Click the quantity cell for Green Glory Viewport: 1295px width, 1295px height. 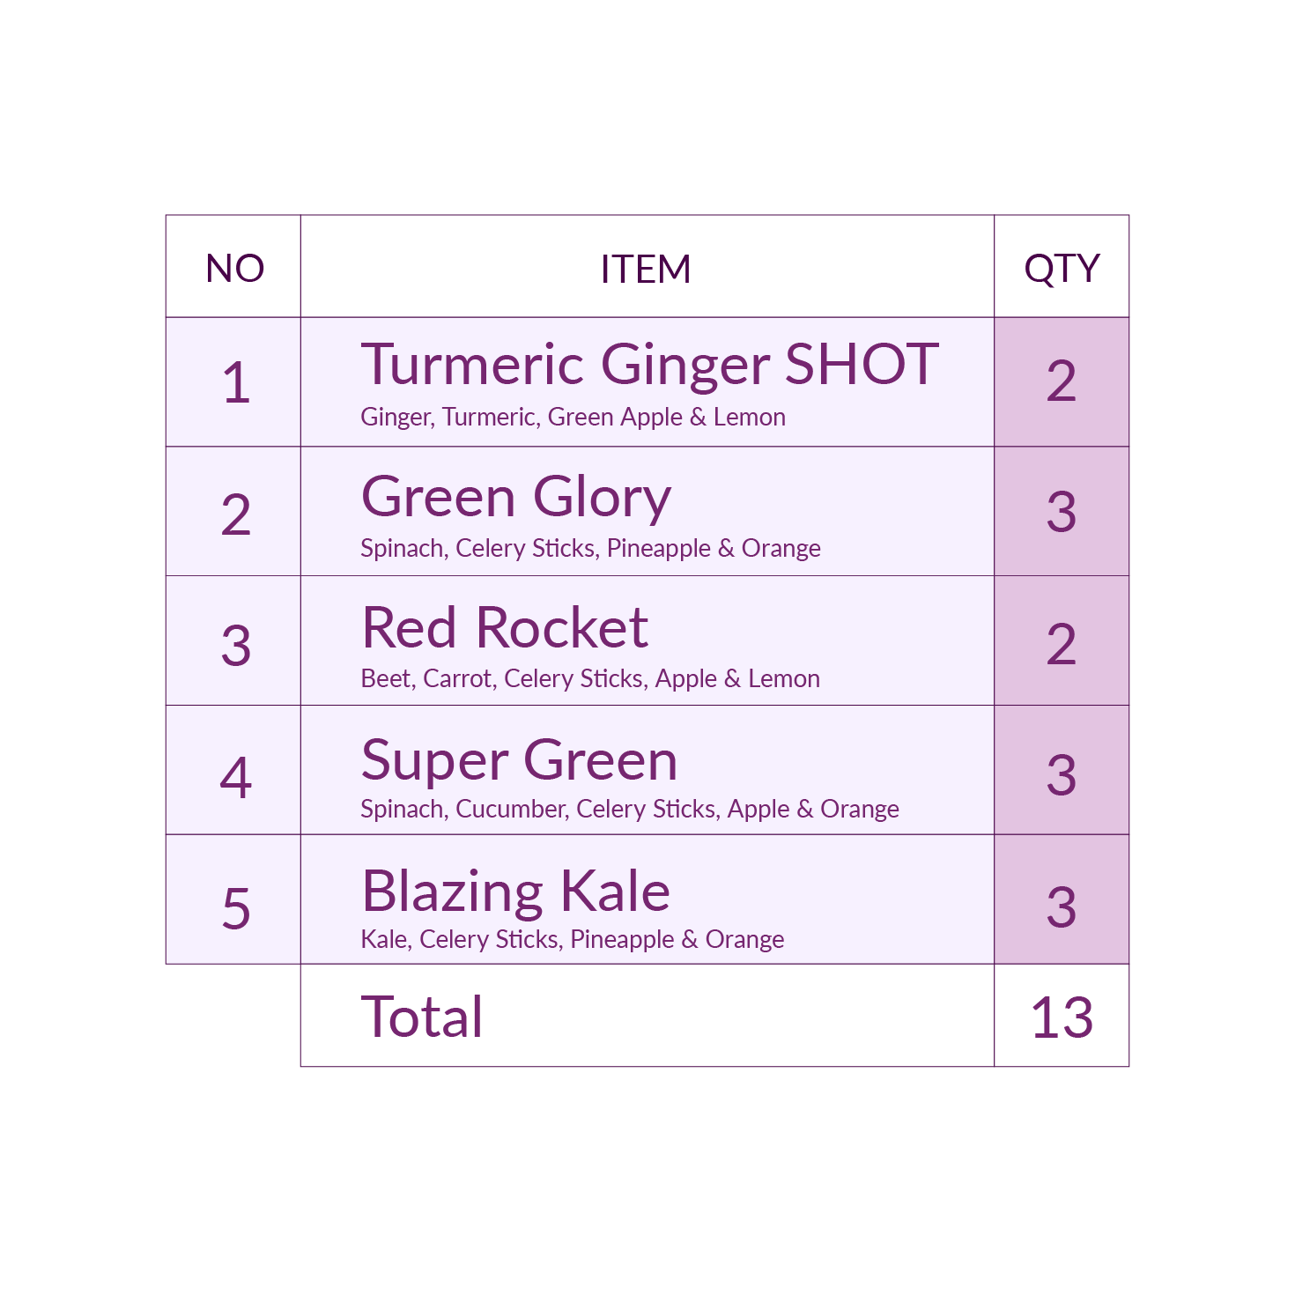coord(1062,511)
